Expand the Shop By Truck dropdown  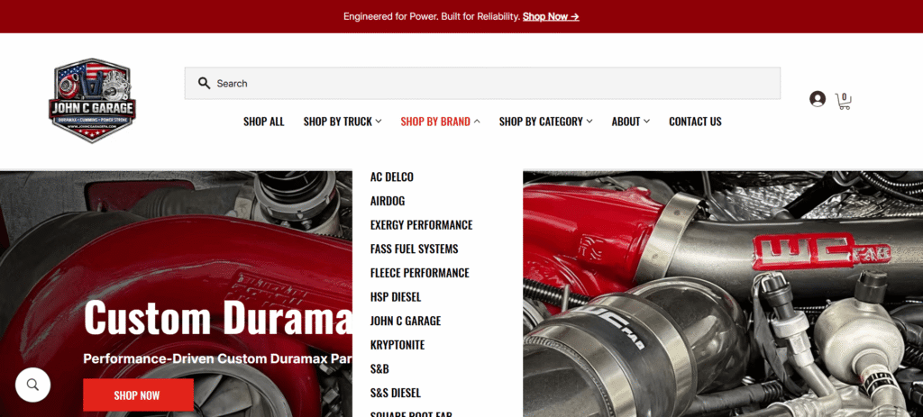coord(343,122)
